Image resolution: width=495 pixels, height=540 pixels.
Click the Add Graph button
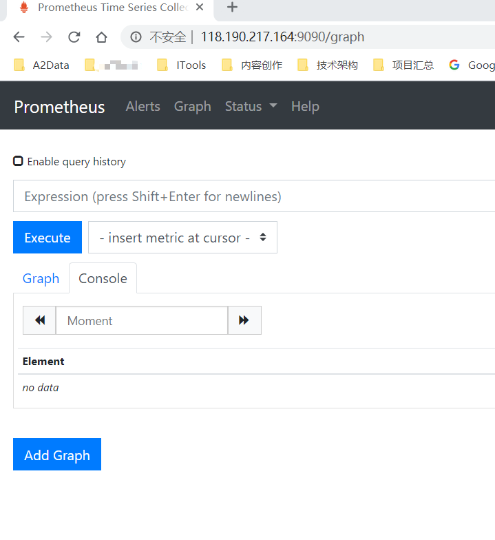pyautogui.click(x=57, y=455)
